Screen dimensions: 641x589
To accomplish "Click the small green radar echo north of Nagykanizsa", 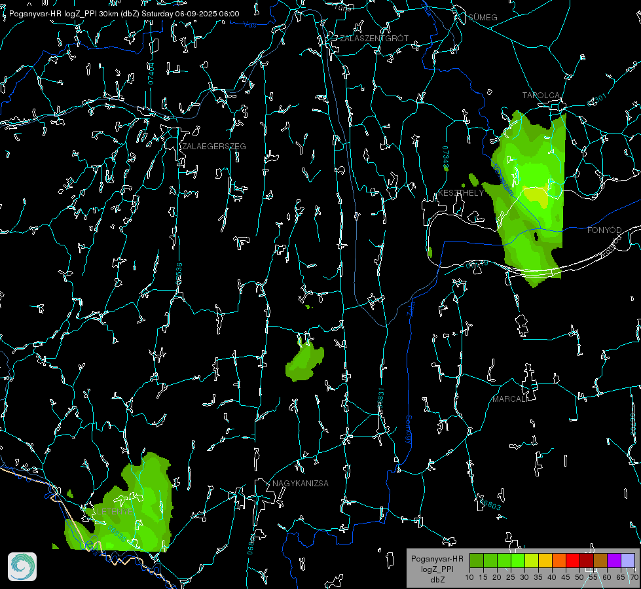I will coord(305,361).
